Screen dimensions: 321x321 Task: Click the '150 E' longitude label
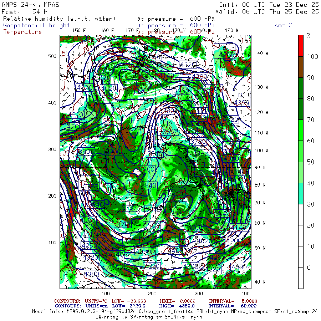[79, 31]
